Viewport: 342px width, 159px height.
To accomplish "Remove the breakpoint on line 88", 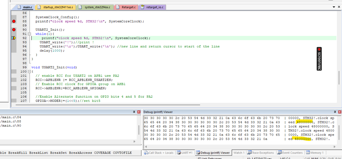I will pos(14,21).
